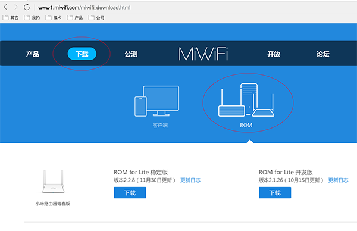Image resolution: width=357 pixels, height=231 pixels.
Task: Click the browser back arrow
Action: click(x=6, y=7)
